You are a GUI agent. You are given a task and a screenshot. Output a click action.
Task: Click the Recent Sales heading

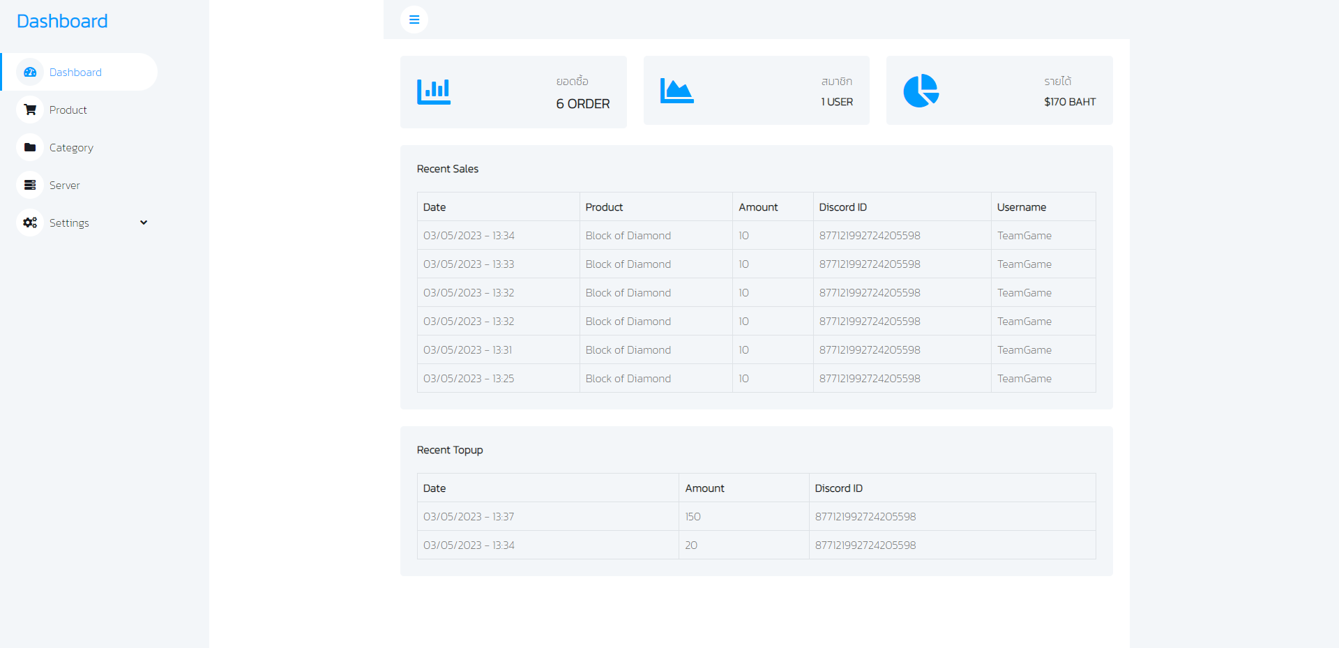(x=448, y=169)
